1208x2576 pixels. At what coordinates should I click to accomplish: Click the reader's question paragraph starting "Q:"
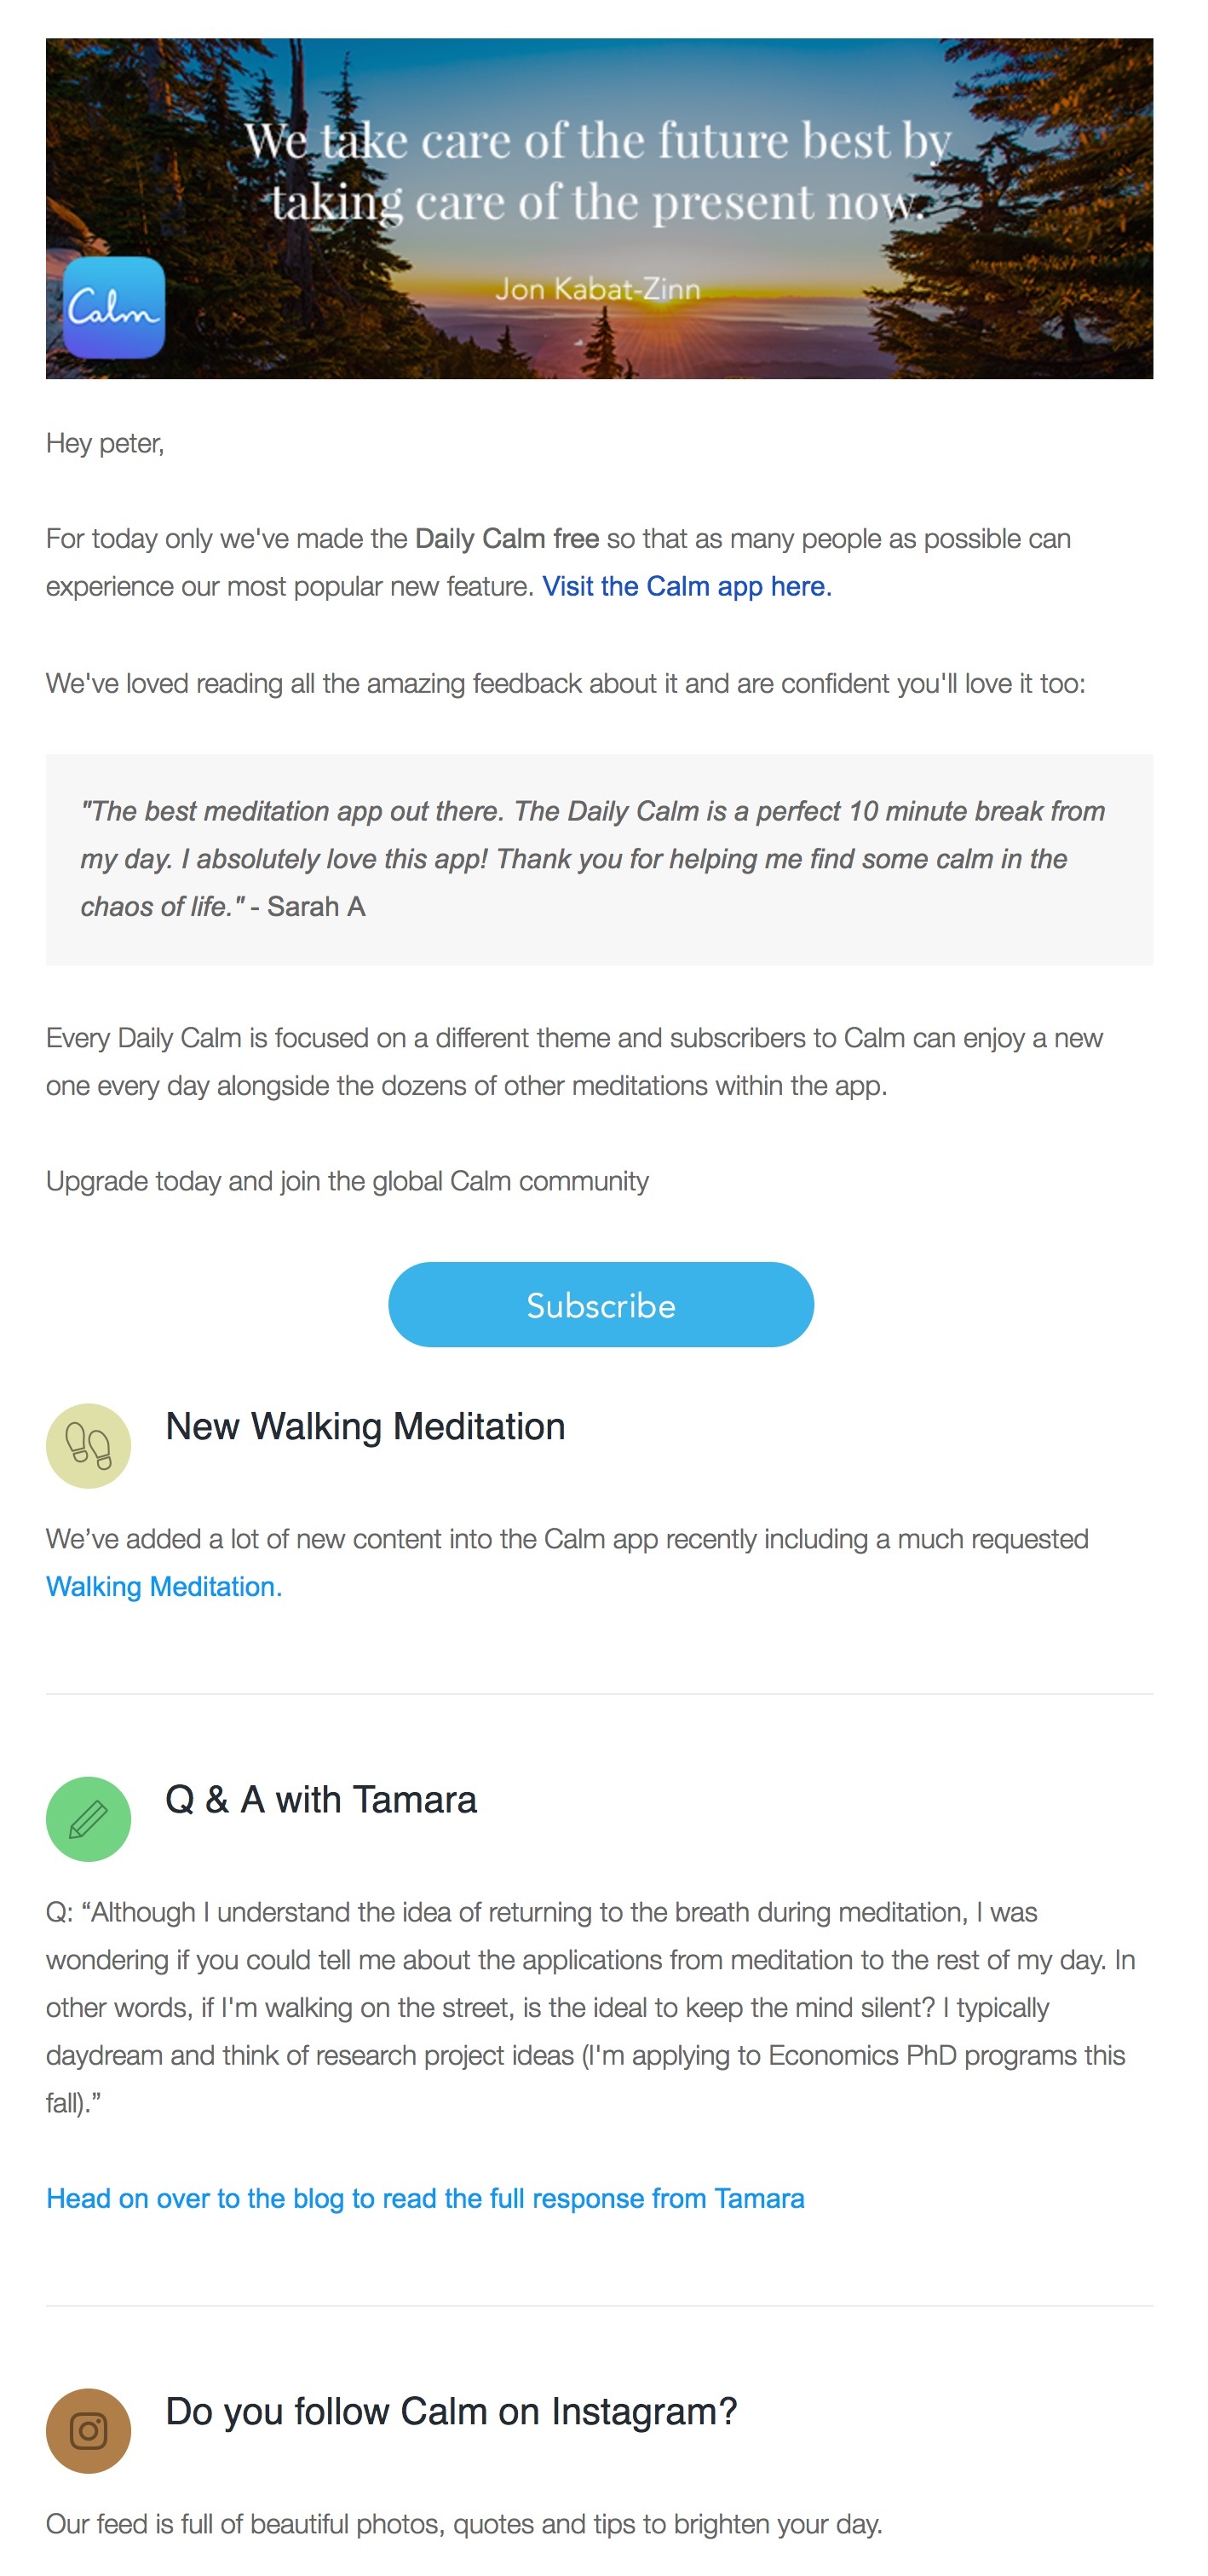click(591, 2008)
